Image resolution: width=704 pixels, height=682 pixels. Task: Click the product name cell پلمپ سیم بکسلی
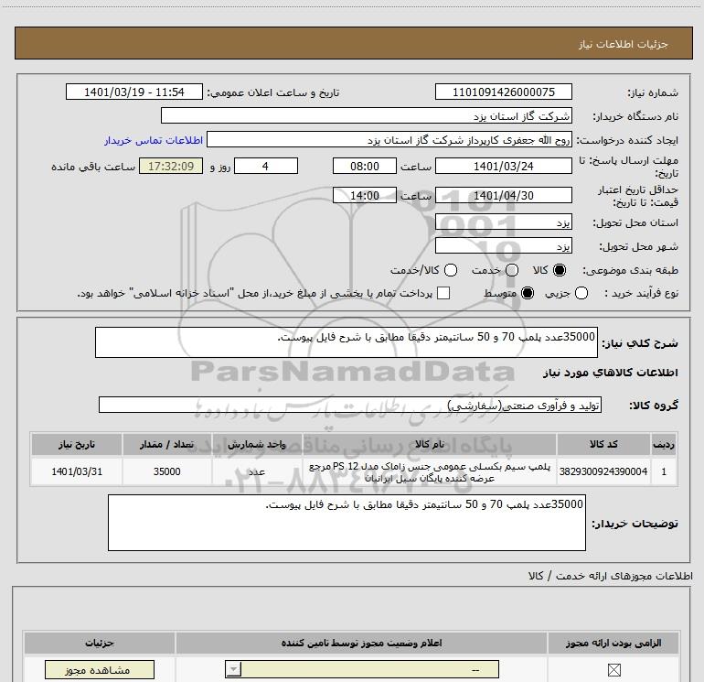pos(429,471)
